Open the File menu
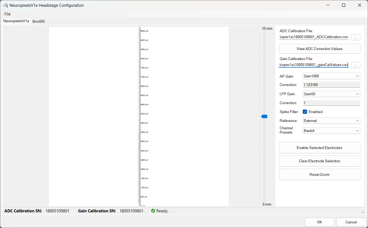This screenshot has width=368, height=228. point(7,14)
